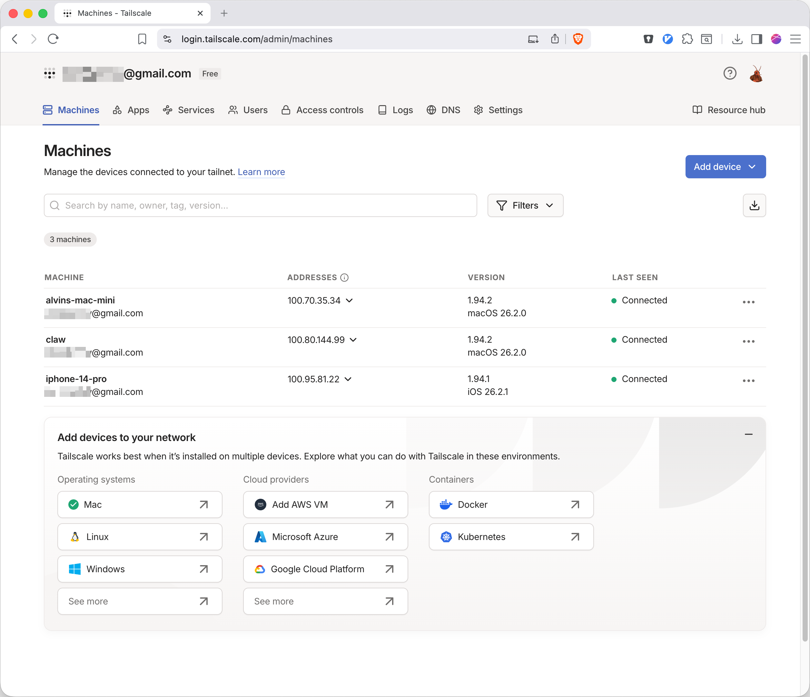810x697 pixels.
Task: Go to the DNS tab
Action: point(443,110)
